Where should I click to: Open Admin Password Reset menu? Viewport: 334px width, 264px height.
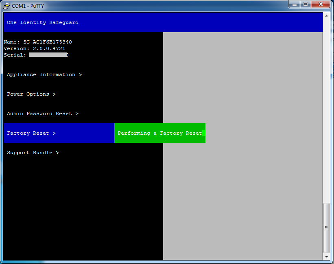tap(43, 113)
